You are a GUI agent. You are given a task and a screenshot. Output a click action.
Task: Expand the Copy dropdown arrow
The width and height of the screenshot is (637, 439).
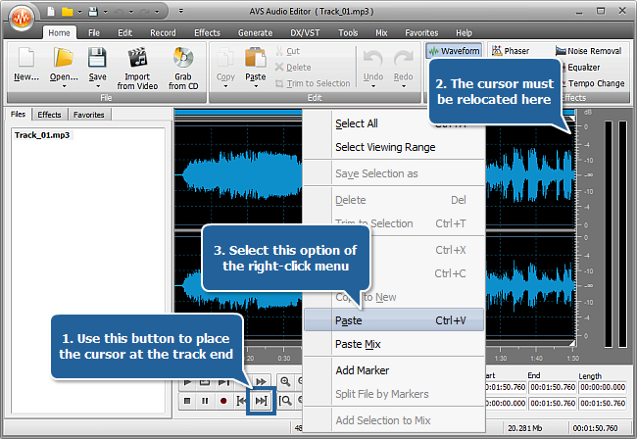click(225, 86)
